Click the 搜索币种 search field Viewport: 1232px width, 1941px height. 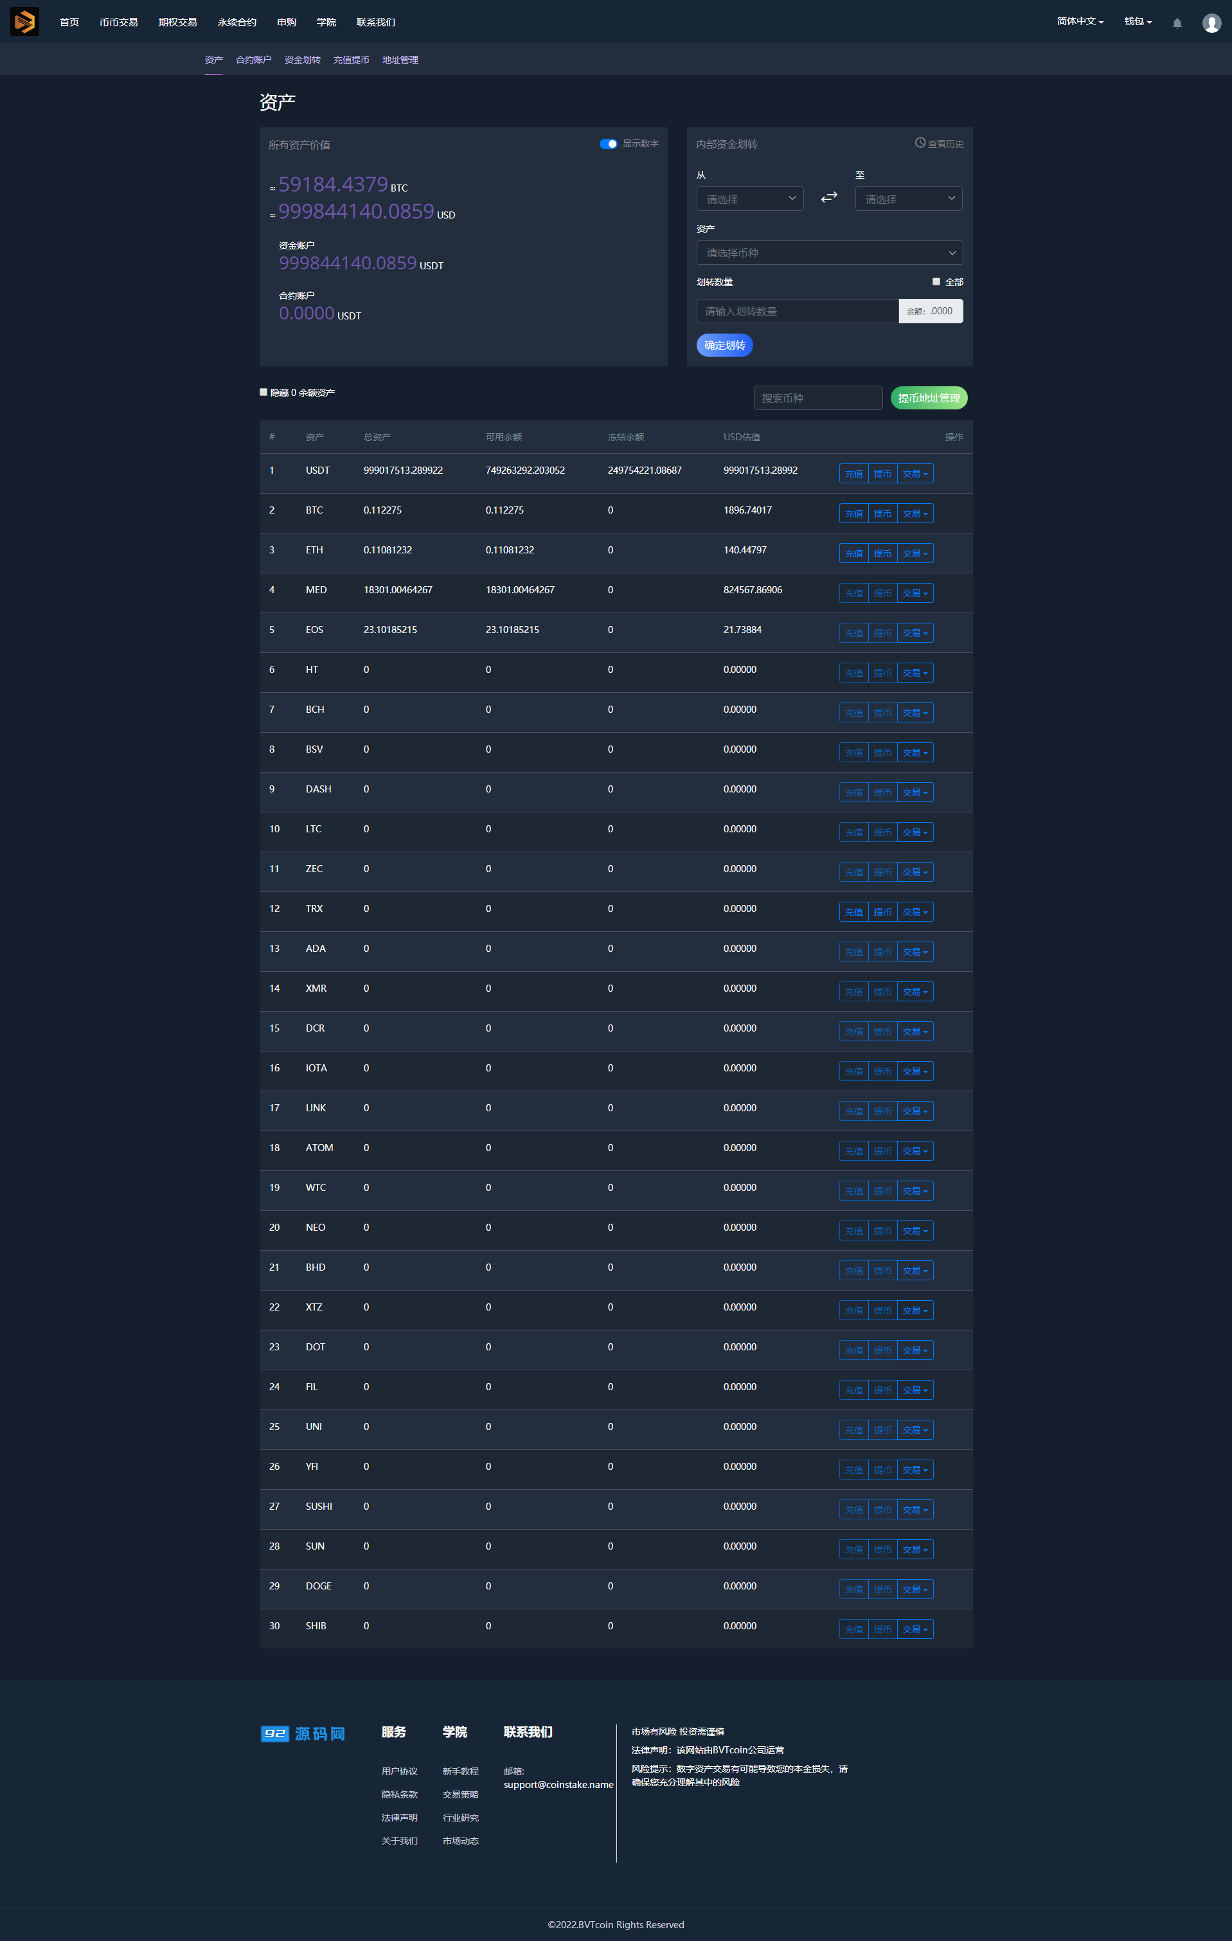tap(818, 398)
